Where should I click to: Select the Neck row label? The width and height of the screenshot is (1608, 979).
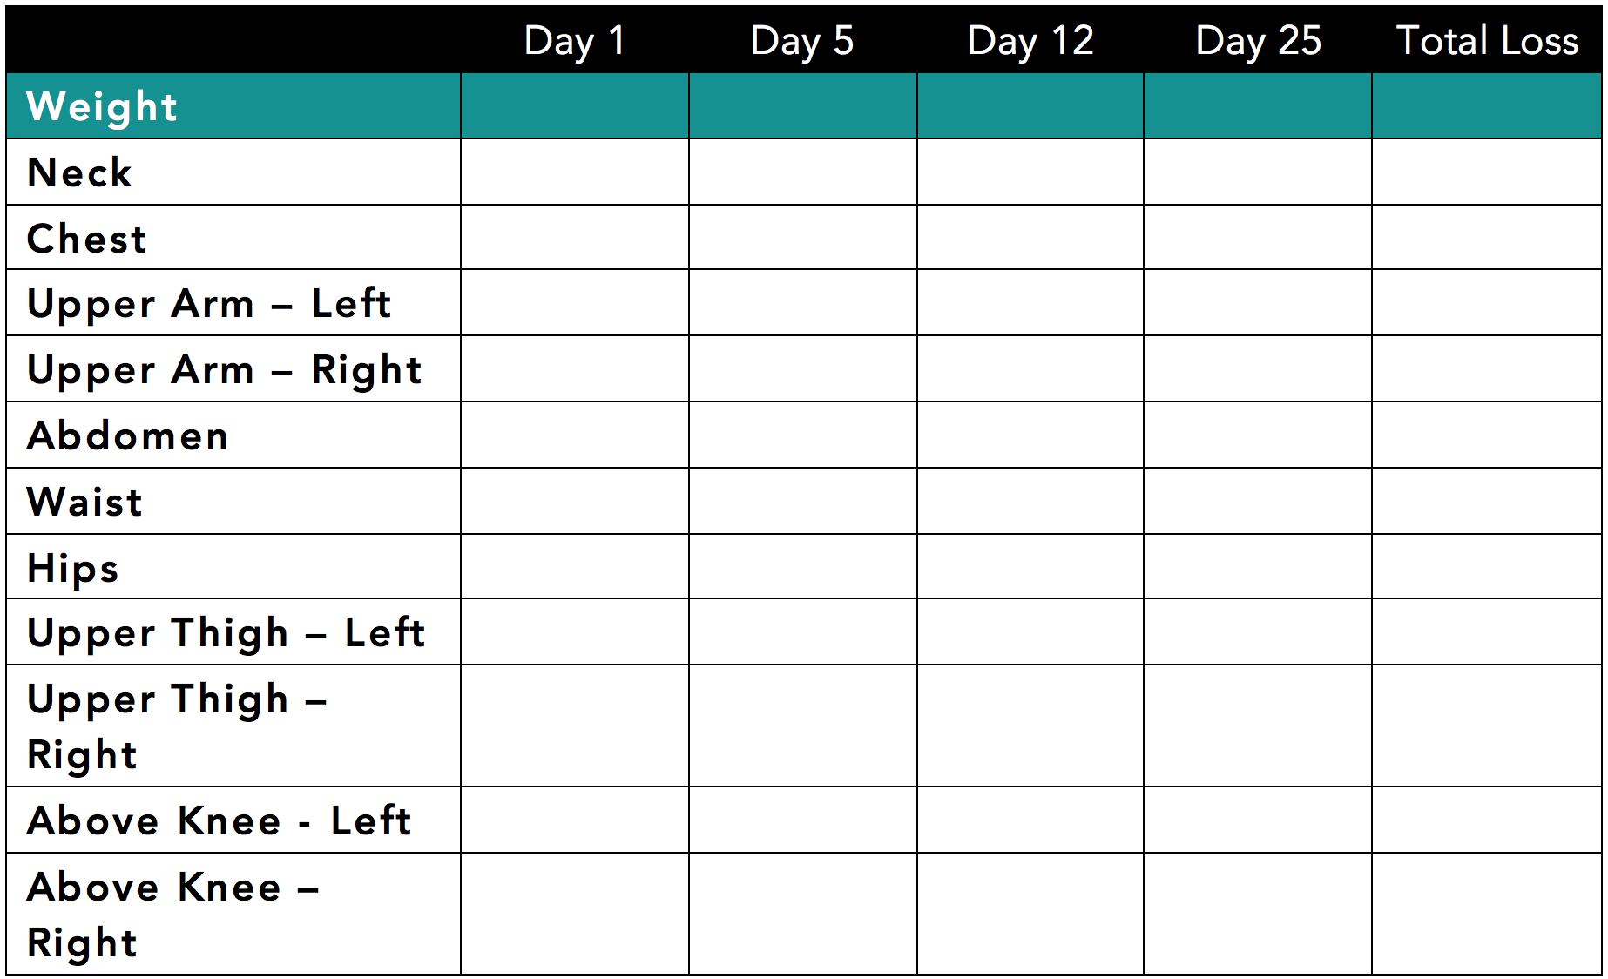point(79,172)
